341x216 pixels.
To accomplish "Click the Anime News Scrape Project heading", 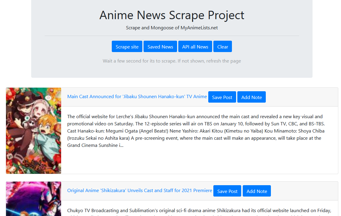I will coord(172,15).
